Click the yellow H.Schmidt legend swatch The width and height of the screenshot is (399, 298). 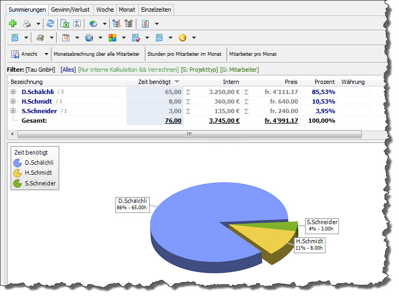click(18, 173)
